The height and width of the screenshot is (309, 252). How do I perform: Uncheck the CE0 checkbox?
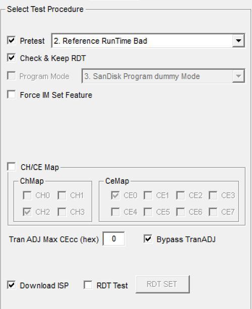115,195
